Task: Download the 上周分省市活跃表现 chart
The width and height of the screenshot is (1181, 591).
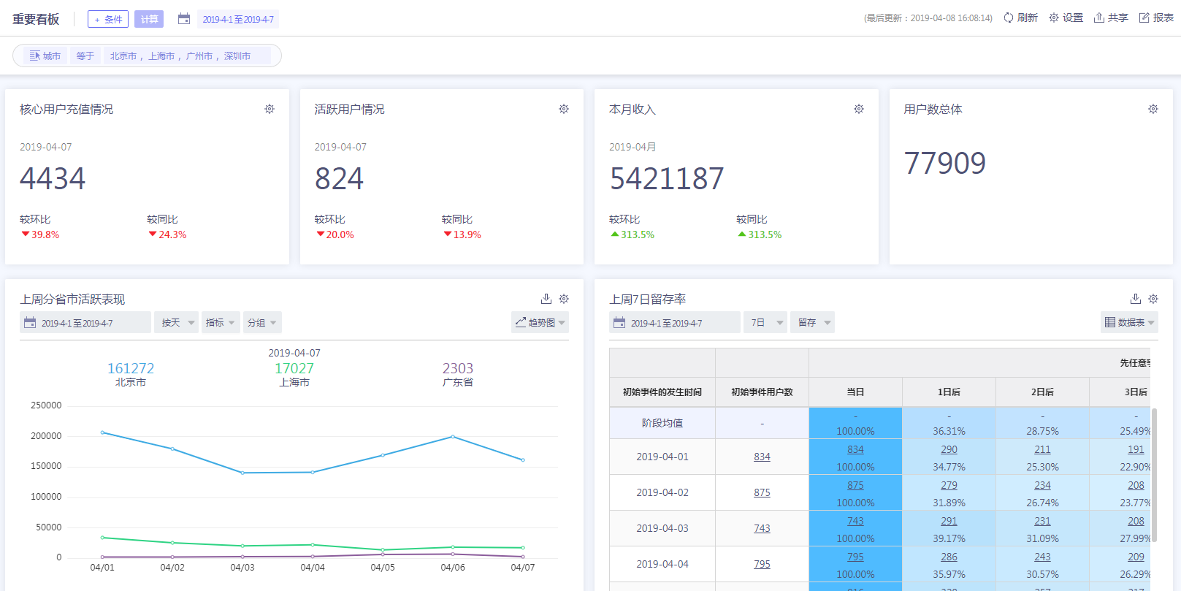Action: (546, 299)
